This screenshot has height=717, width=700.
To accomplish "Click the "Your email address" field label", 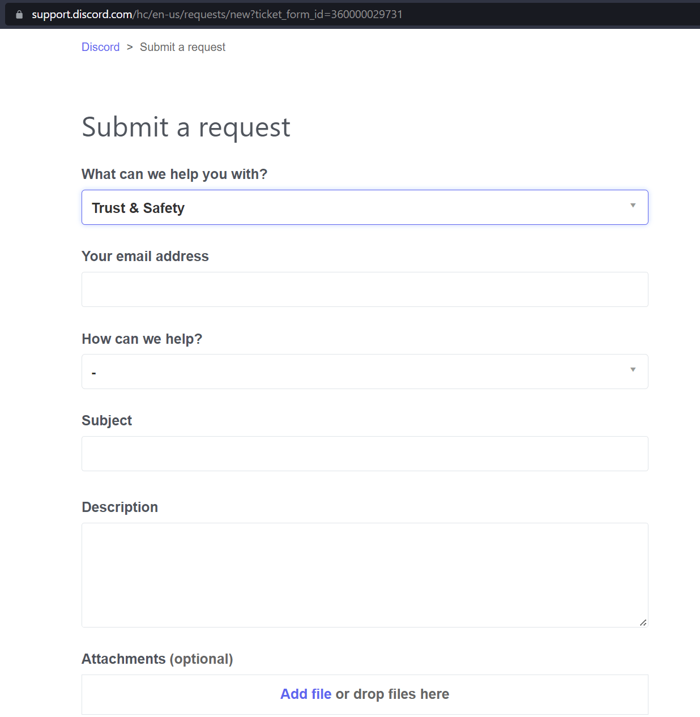I will pos(145,256).
